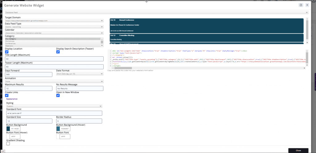Click the Button Background (Hover) color swatch
The height and width of the screenshot is (153, 316).
58,129
